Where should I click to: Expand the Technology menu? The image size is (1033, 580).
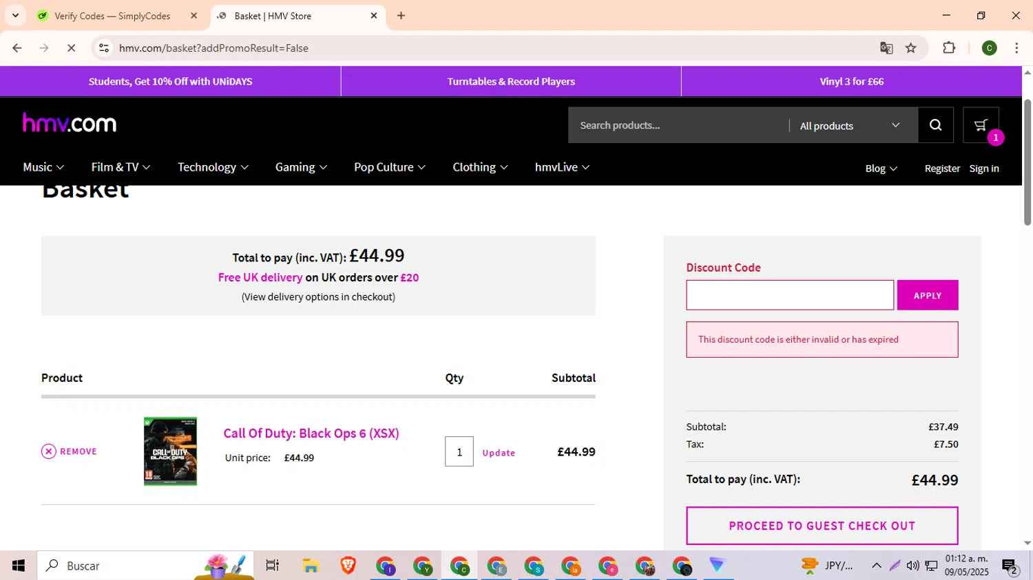point(213,167)
